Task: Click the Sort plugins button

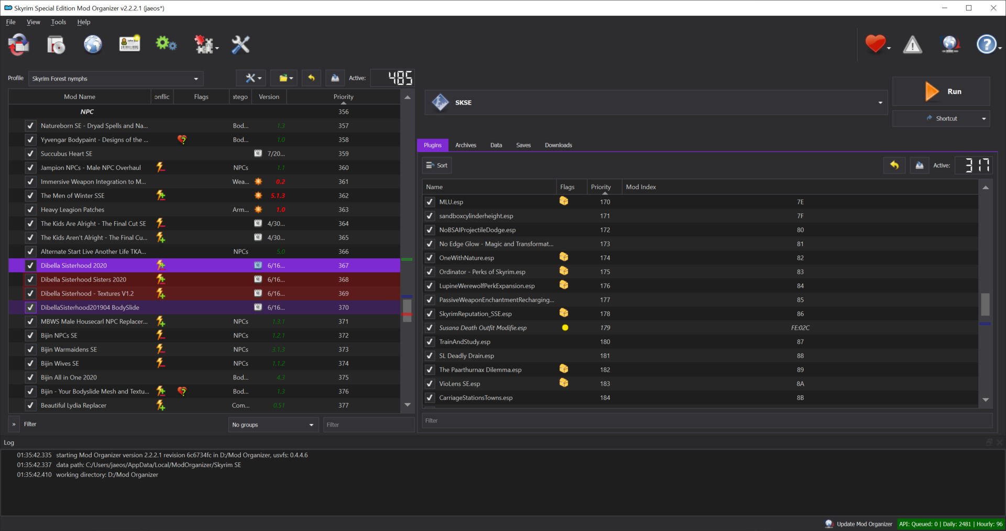Action: tap(436, 166)
